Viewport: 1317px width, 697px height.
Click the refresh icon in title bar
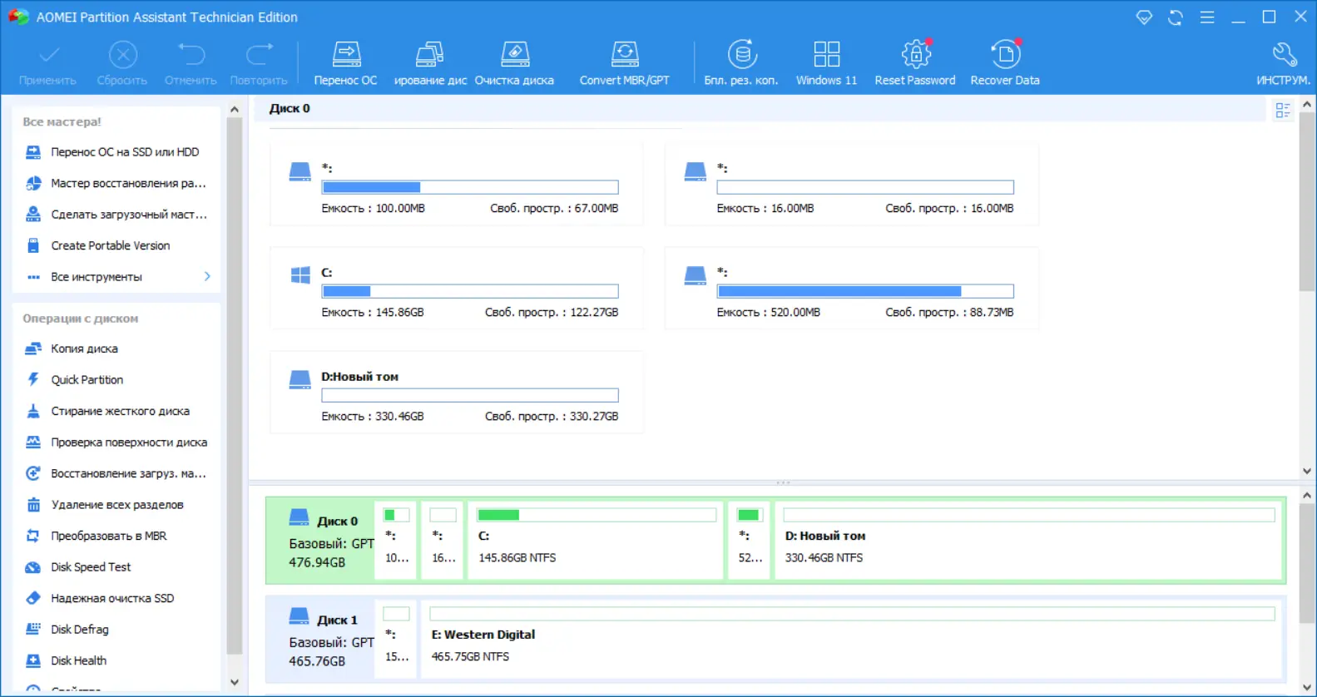[x=1176, y=17]
